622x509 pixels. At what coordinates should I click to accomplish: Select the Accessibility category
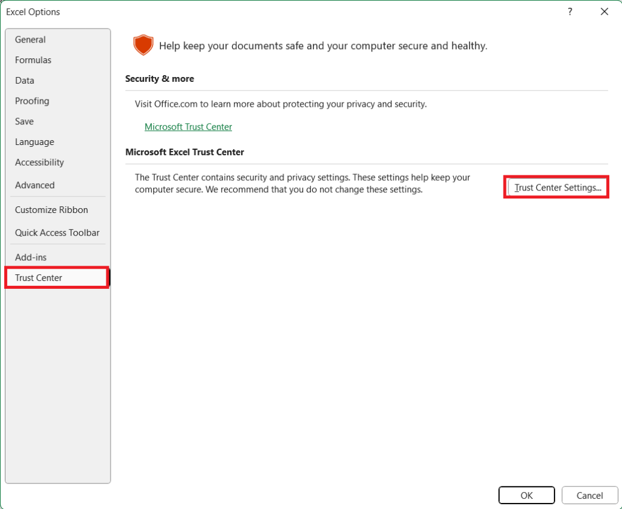[x=39, y=162]
